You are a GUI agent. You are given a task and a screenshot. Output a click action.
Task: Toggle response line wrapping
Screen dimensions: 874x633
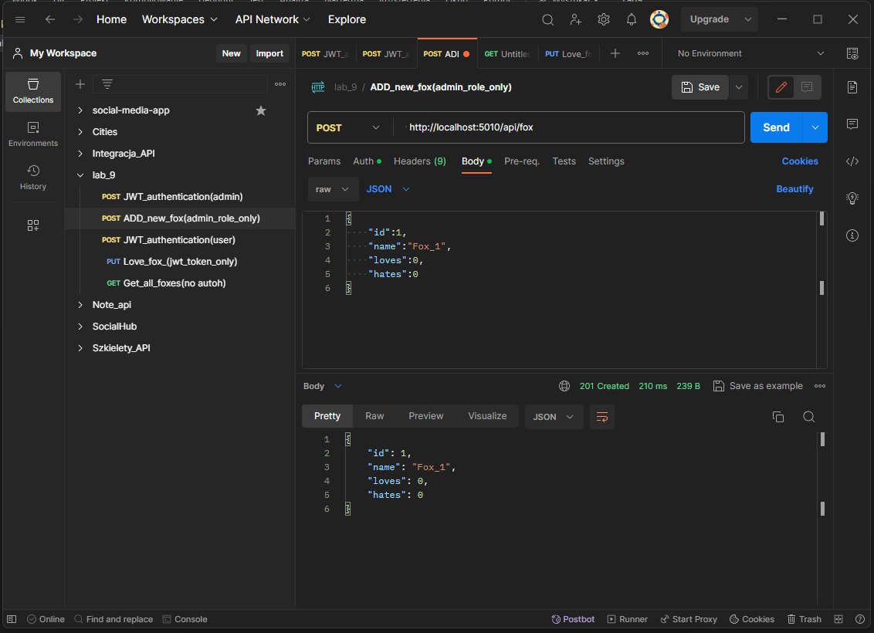pyautogui.click(x=602, y=417)
